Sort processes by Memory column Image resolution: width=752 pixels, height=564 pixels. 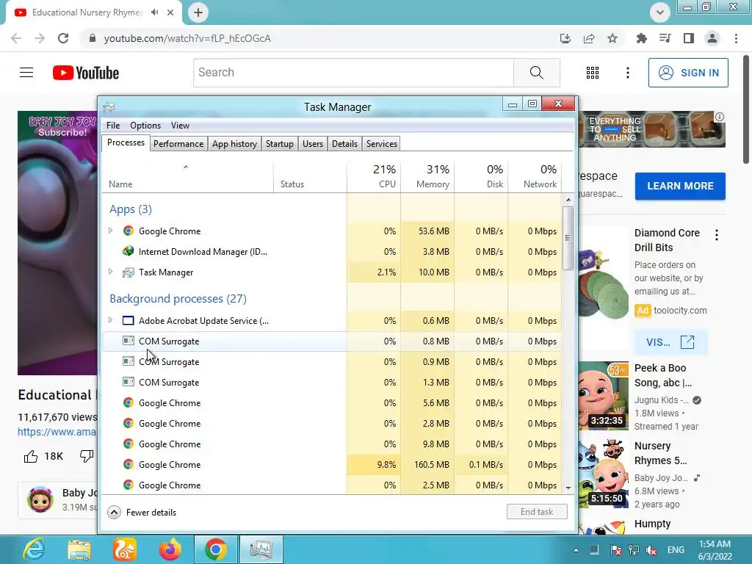pyautogui.click(x=427, y=176)
